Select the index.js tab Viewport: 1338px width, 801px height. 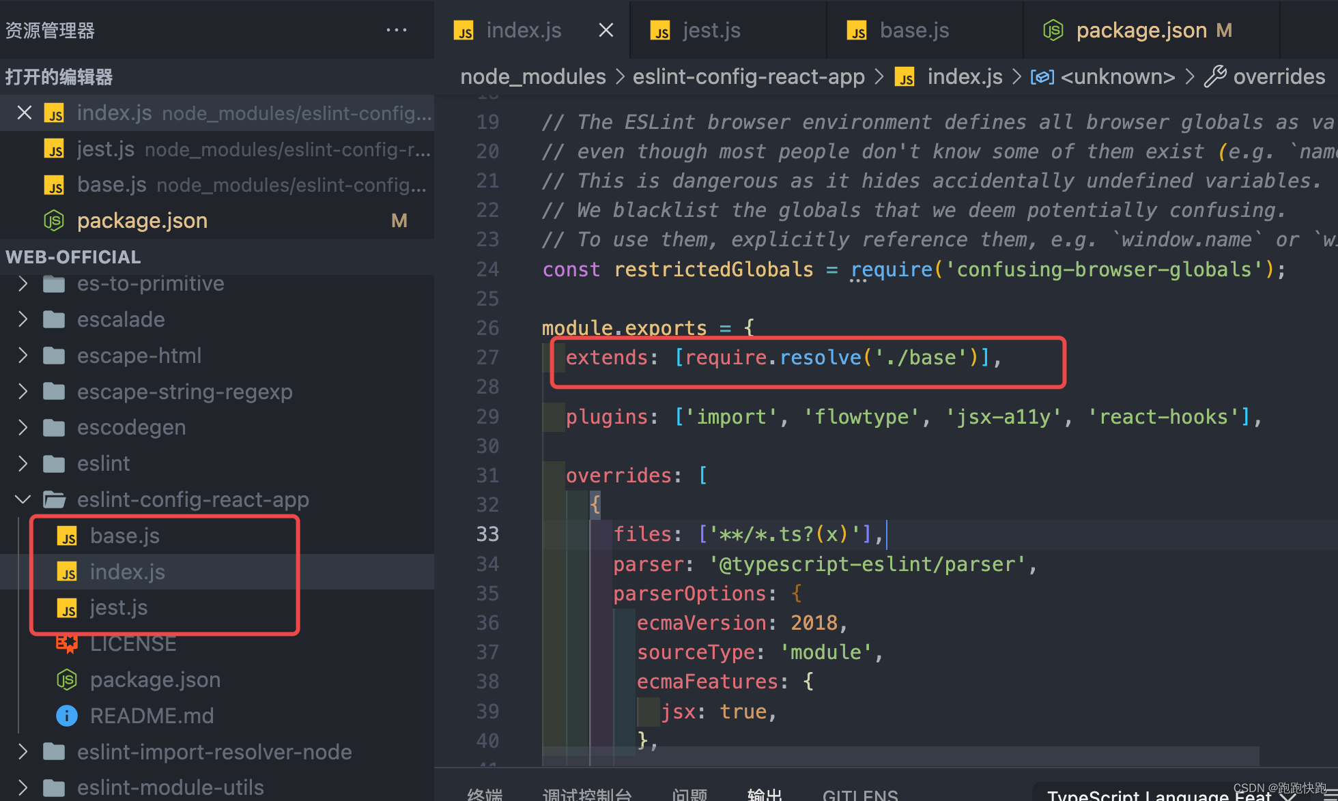(x=531, y=30)
